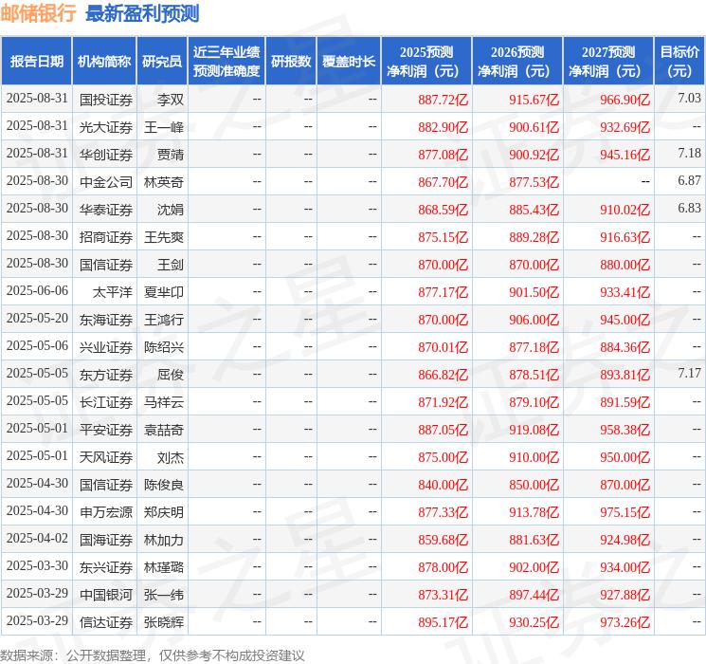Viewport: 706px width, 664px height.
Task: Select institution 信达证券
Action: (106, 622)
